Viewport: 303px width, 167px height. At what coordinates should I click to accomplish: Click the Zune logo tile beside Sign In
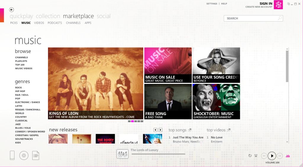278,5
